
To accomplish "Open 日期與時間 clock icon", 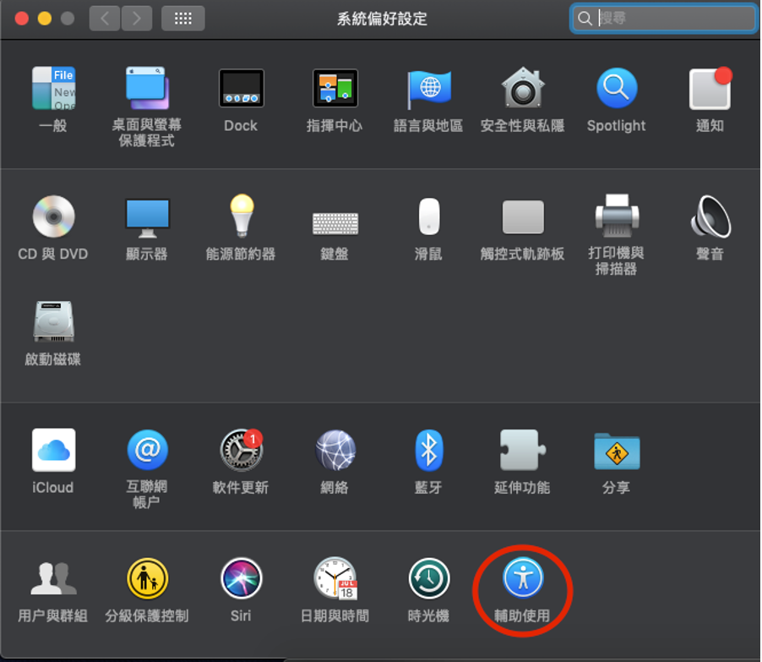I will click(x=335, y=578).
